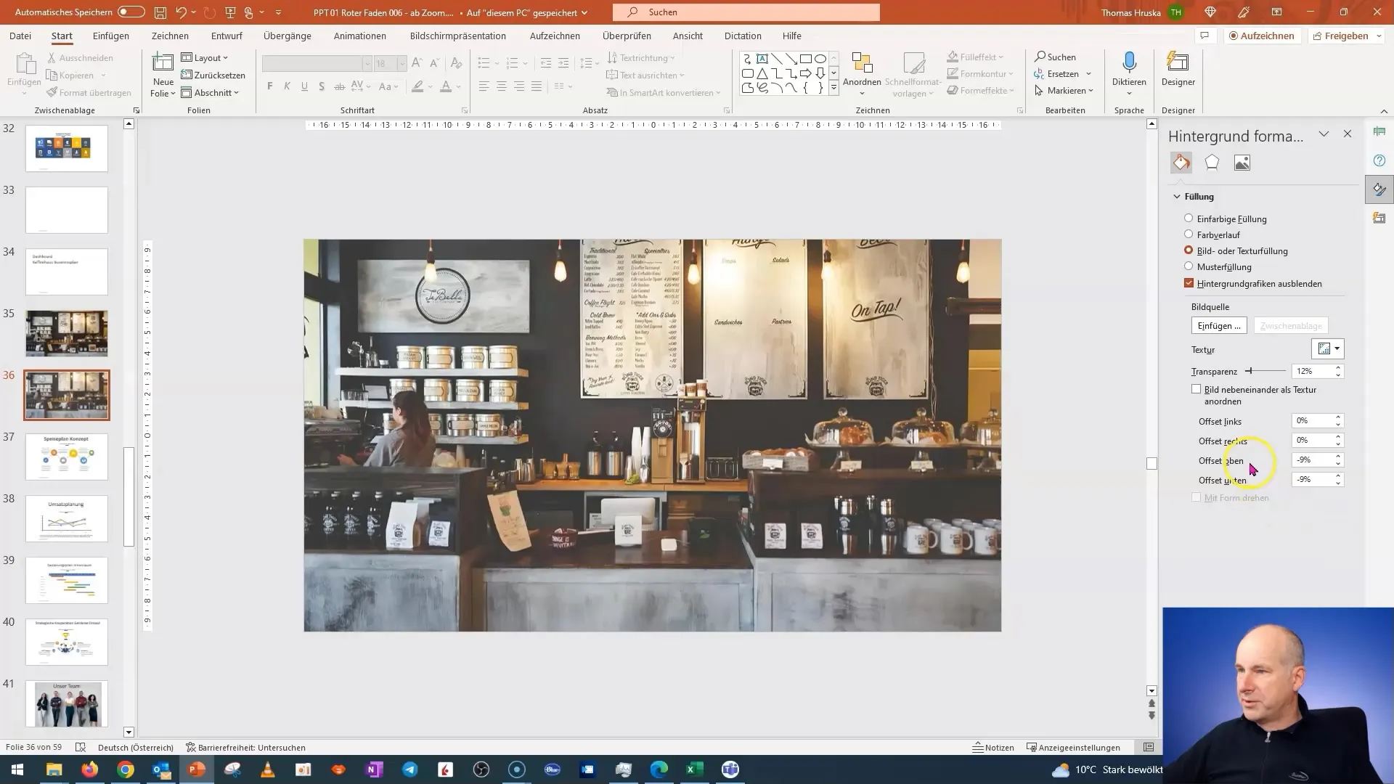Image resolution: width=1394 pixels, height=784 pixels.
Task: Expand the Abschnitt dropdown
Action: pyautogui.click(x=210, y=92)
